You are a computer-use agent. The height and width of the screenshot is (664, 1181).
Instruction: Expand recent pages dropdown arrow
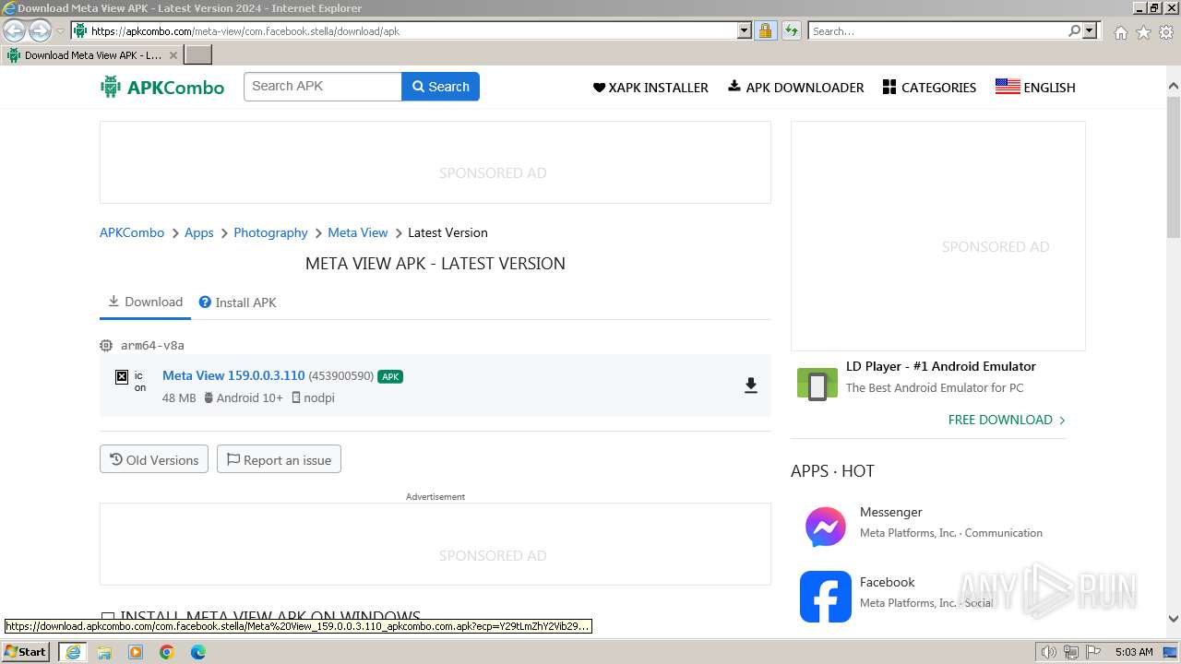tap(61, 30)
